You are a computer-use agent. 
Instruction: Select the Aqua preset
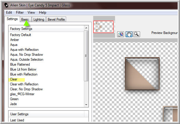14,45
